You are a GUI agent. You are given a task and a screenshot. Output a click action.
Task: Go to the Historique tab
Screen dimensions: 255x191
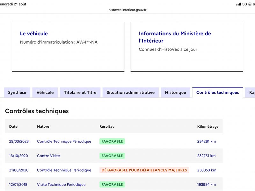point(176,92)
